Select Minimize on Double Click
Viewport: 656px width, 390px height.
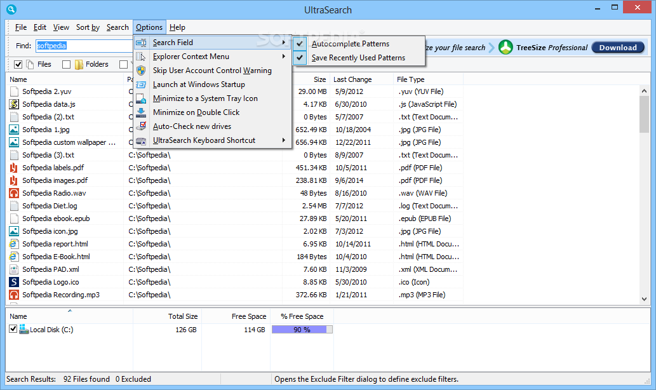tap(213, 112)
